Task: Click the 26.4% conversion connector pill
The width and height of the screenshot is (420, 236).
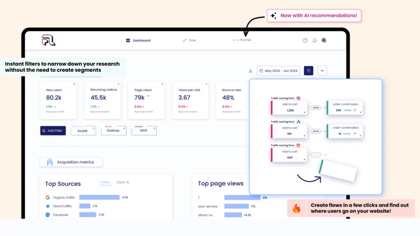Action: click(x=316, y=131)
